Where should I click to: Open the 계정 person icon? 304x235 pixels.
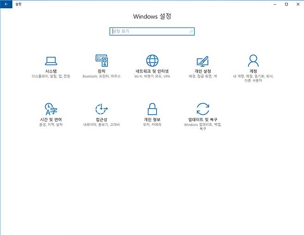(x=253, y=61)
